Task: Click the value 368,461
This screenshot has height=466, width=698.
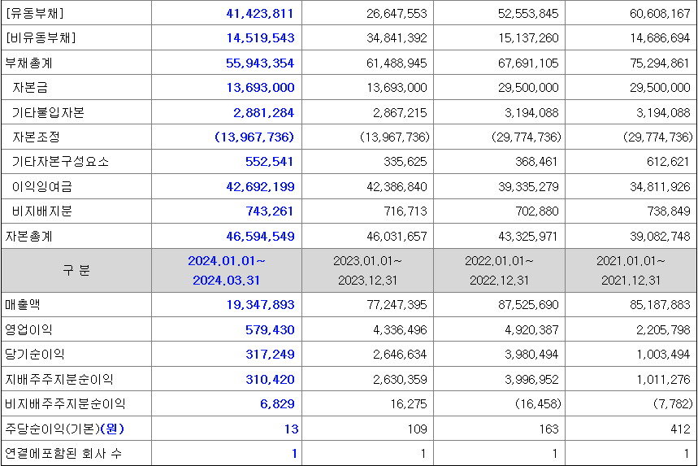Action: tap(536, 161)
